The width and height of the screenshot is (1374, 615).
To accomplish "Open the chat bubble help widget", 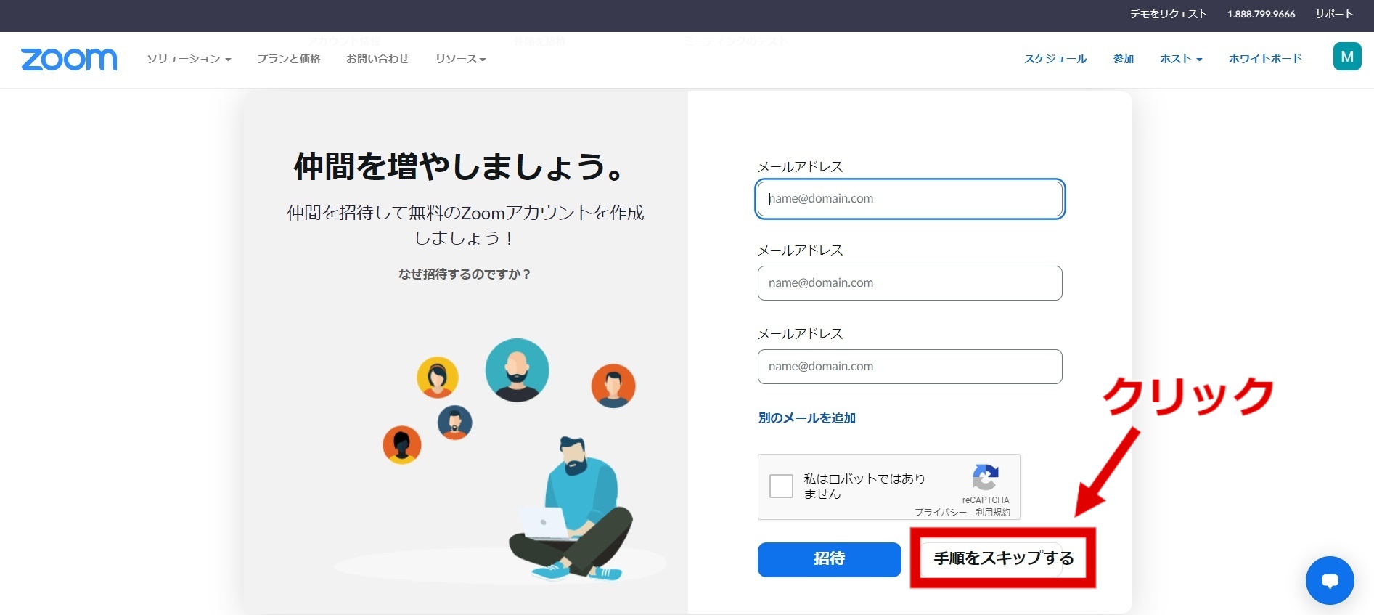I will [x=1330, y=580].
